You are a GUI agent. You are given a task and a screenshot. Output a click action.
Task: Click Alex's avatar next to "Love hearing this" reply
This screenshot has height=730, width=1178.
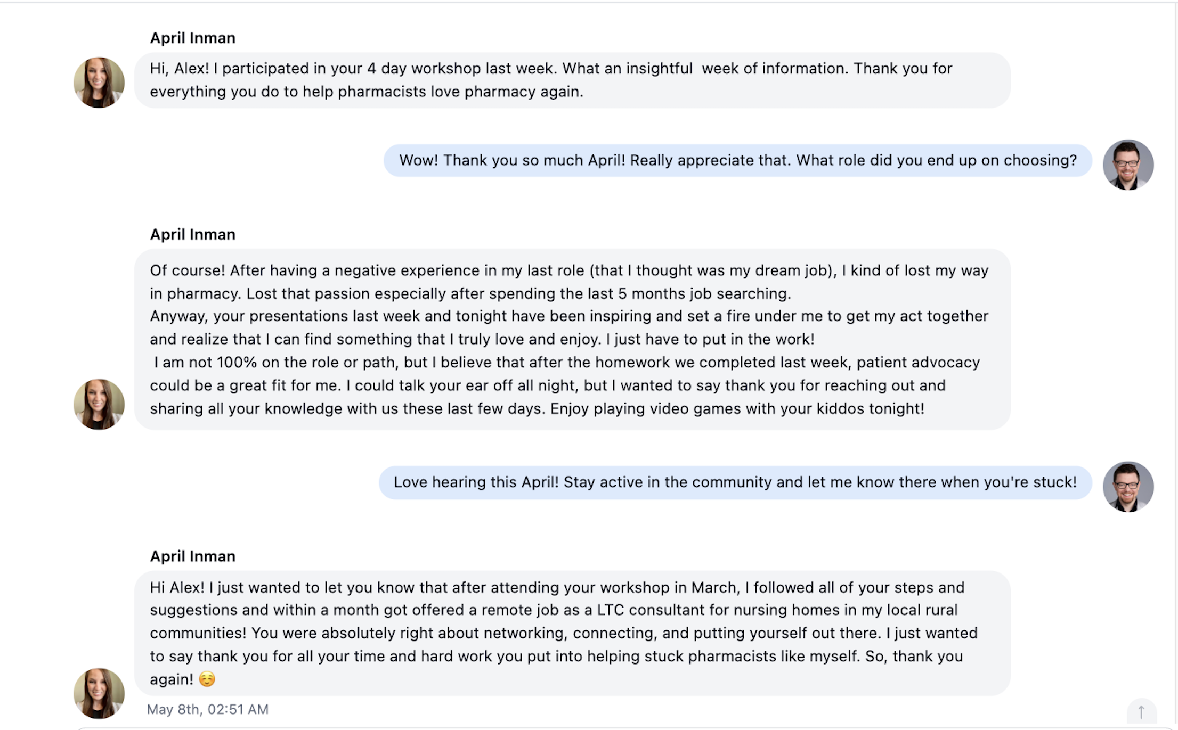[x=1128, y=487]
